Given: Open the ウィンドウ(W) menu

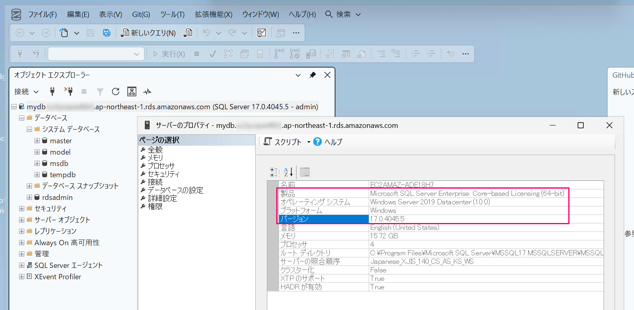Looking at the screenshot, I should click(260, 15).
